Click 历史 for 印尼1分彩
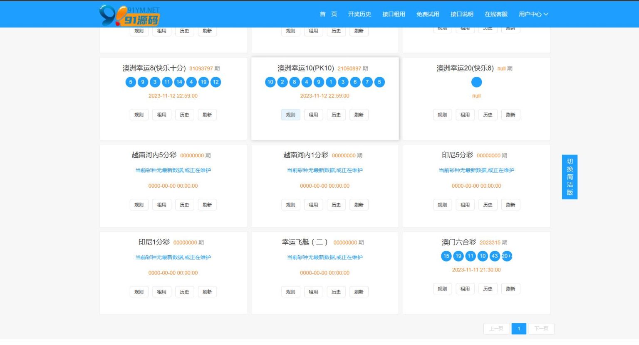639x345 pixels. click(184, 292)
